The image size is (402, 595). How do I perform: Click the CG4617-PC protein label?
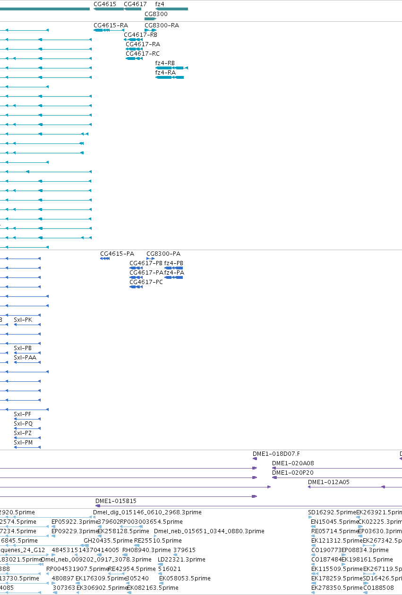click(146, 282)
